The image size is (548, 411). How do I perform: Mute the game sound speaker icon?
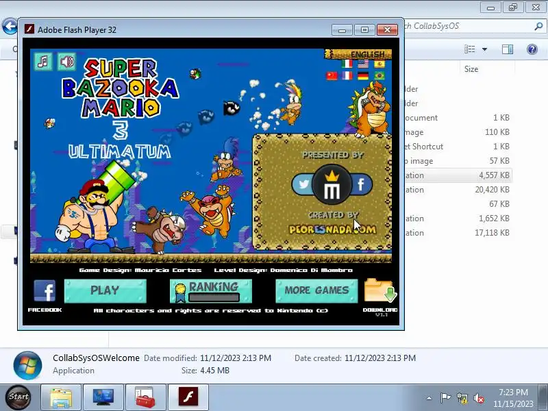(66, 62)
